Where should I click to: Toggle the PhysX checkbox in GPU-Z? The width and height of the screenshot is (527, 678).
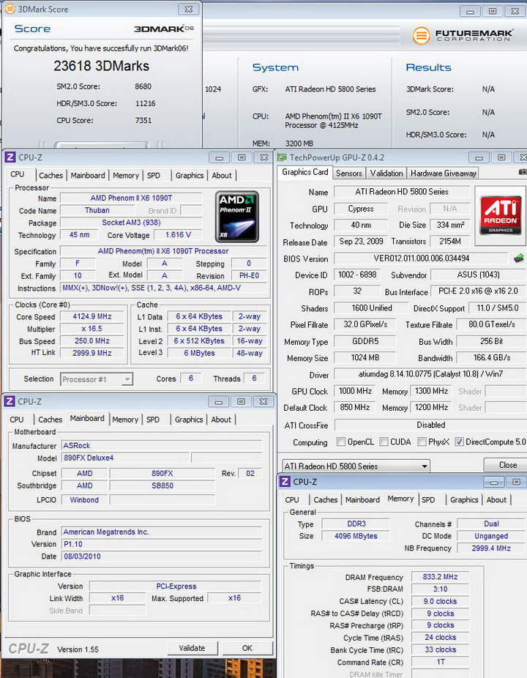(422, 442)
